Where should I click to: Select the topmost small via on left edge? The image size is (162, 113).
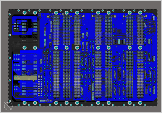click(10, 14)
